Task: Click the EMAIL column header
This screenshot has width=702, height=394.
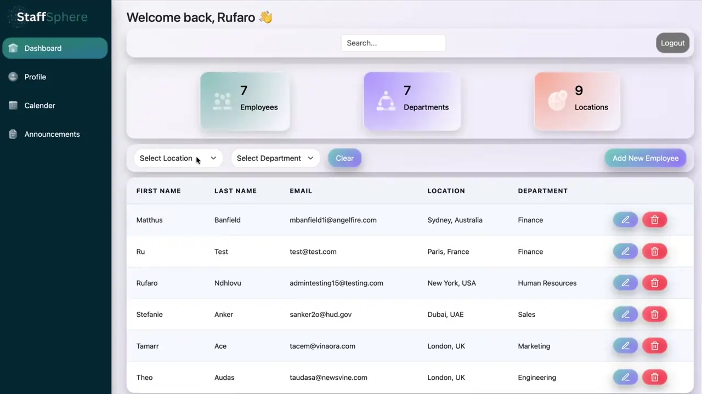Action: 301,191
